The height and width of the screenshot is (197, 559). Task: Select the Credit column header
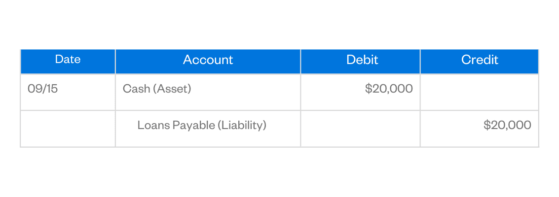coord(480,60)
